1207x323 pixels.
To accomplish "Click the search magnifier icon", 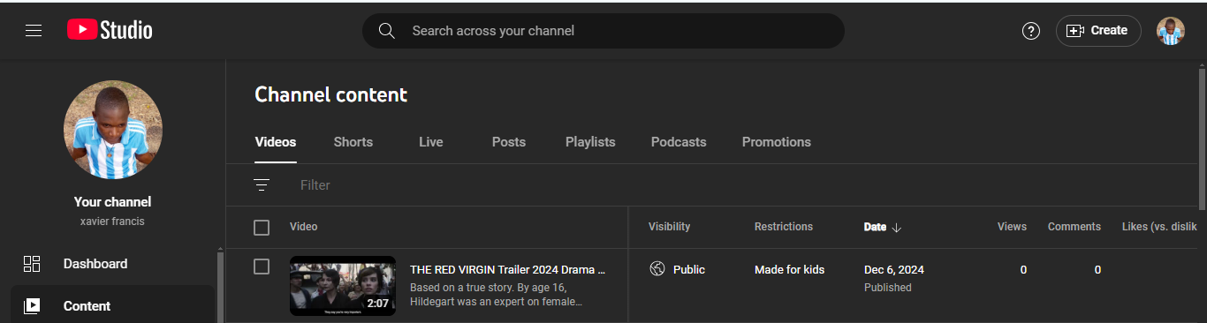I will [386, 31].
